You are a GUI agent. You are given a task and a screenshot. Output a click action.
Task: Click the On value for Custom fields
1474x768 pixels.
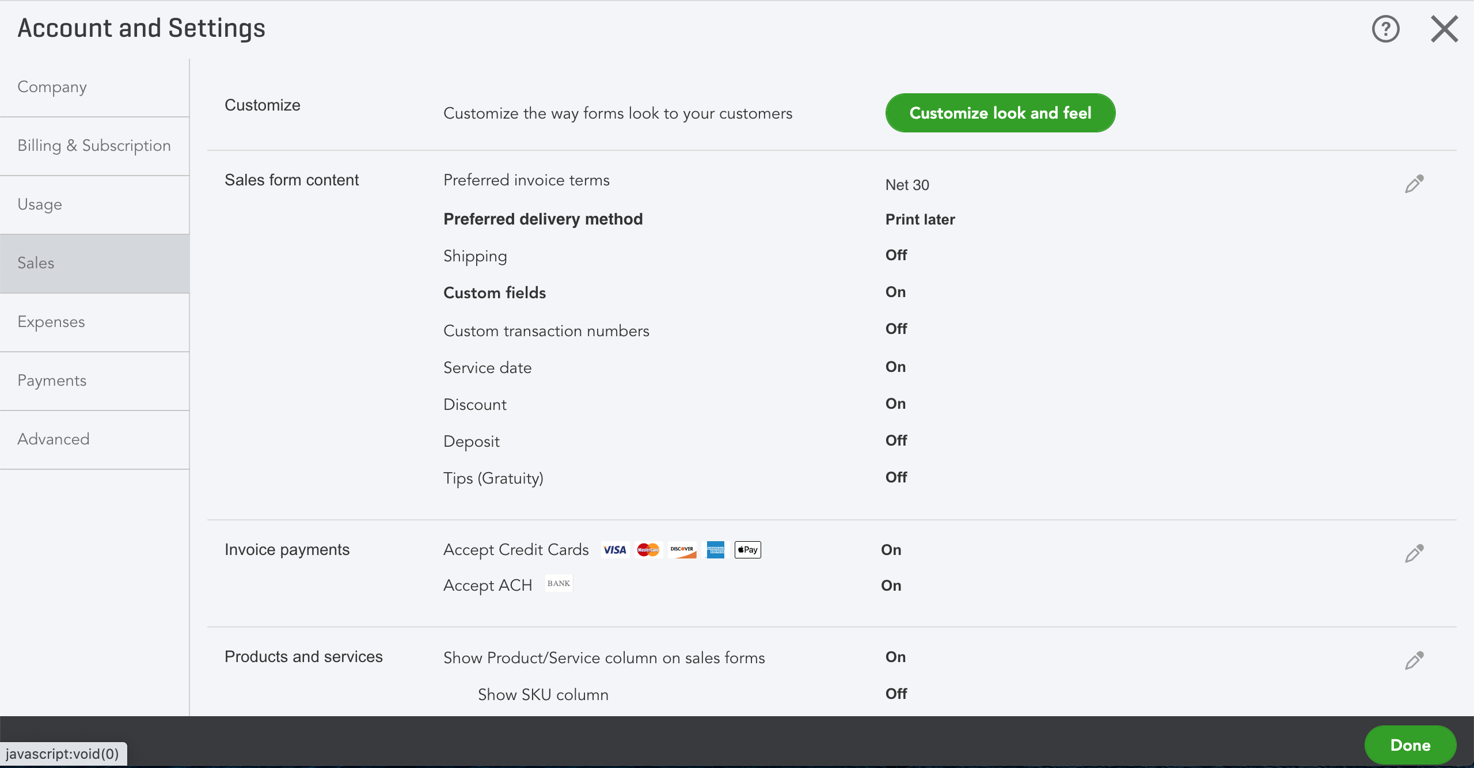pyautogui.click(x=895, y=292)
